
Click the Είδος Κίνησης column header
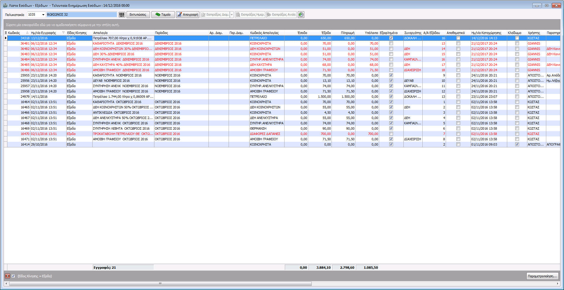[79, 33]
